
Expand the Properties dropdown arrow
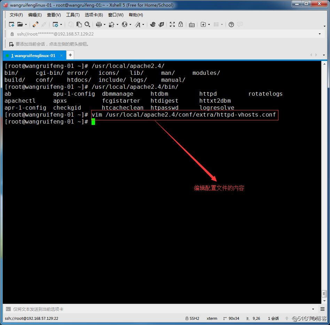pos(61,25)
